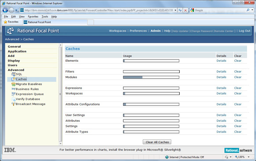Expand the Application section in sidebar
256x161 pixels.
point(17,51)
